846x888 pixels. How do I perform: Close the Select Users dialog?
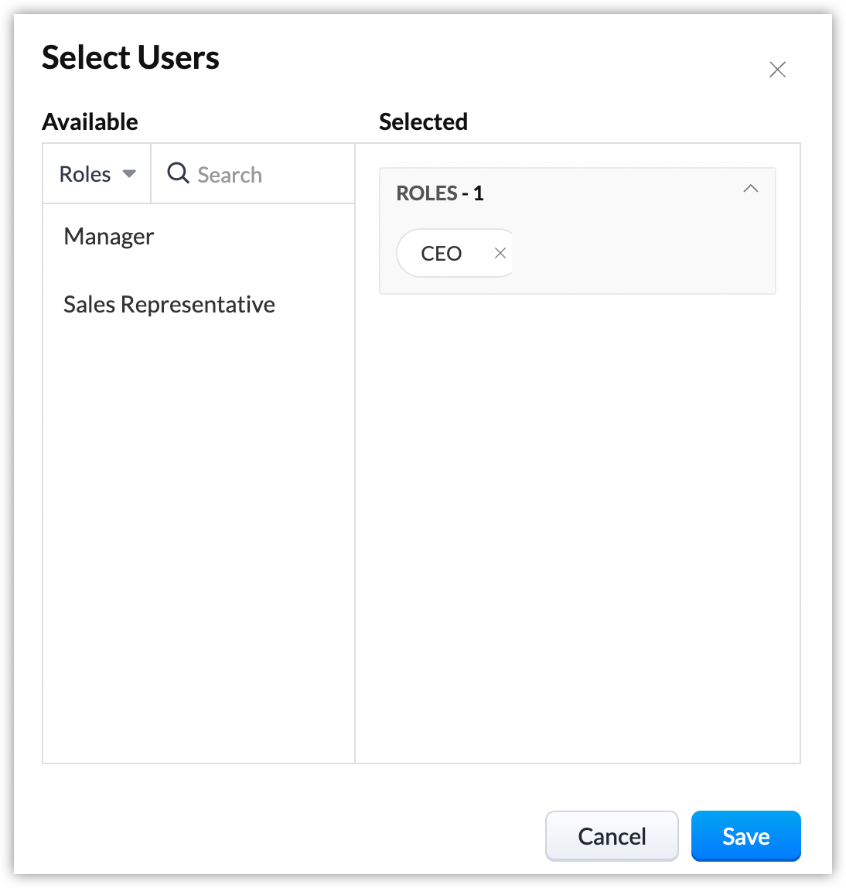[777, 70]
